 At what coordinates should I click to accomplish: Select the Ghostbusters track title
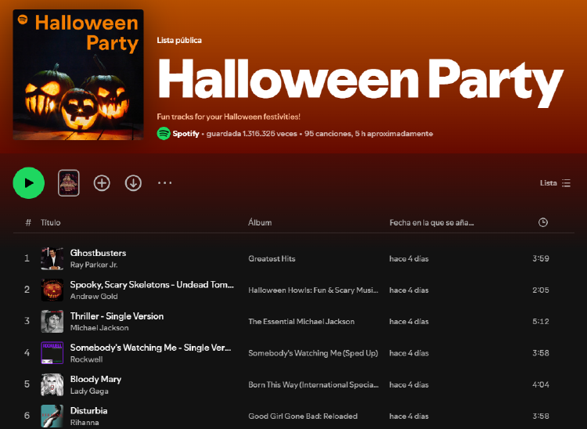[98, 253]
